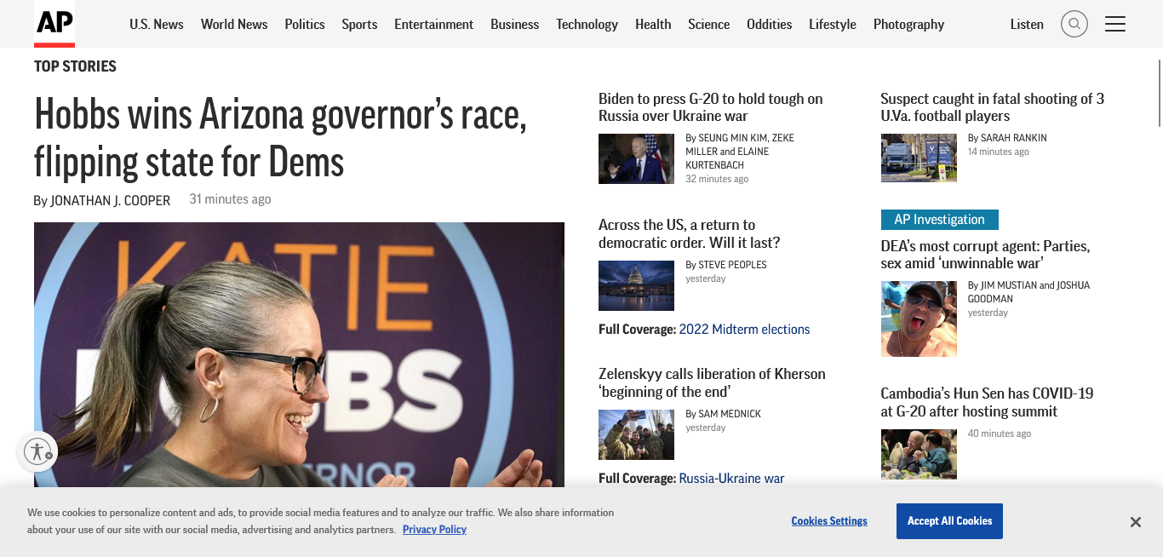Click the page vertical scrollbar
Viewport: 1163px width, 557px height.
(x=1159, y=94)
